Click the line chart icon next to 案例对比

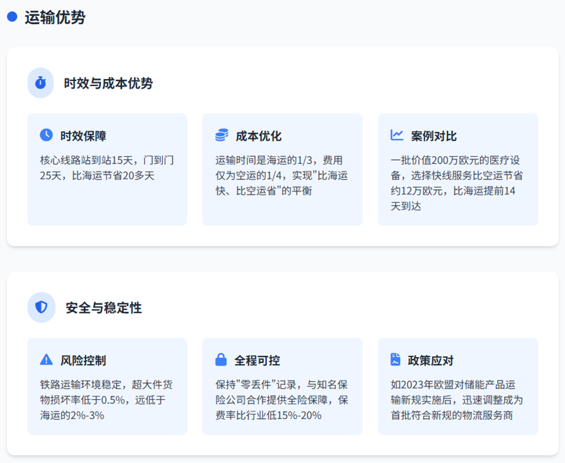(x=397, y=135)
